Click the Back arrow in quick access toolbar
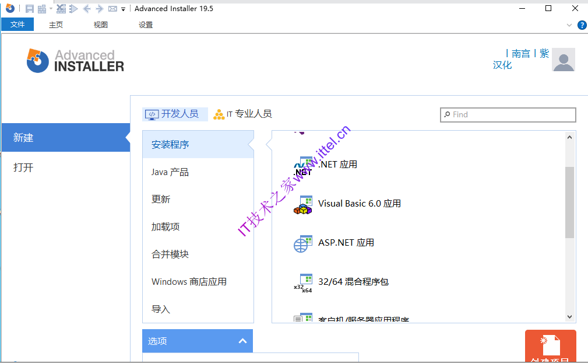 click(x=87, y=9)
